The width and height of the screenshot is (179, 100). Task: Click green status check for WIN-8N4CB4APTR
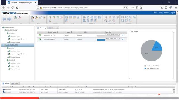(x=40, y=39)
